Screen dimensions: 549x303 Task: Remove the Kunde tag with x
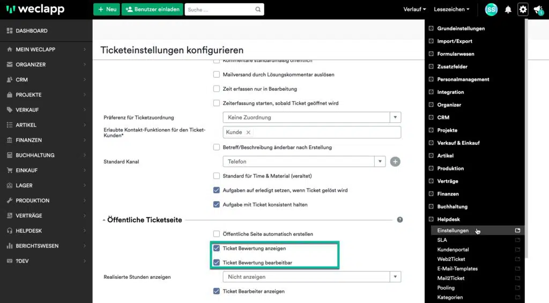248,132
